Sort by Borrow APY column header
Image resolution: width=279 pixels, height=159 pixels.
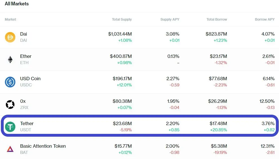tap(265, 19)
